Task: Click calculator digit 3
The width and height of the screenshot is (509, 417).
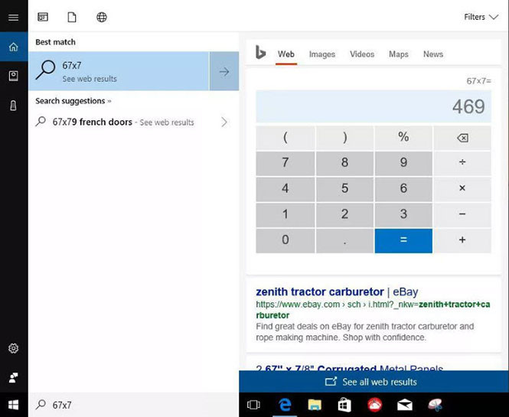Action: coord(403,214)
